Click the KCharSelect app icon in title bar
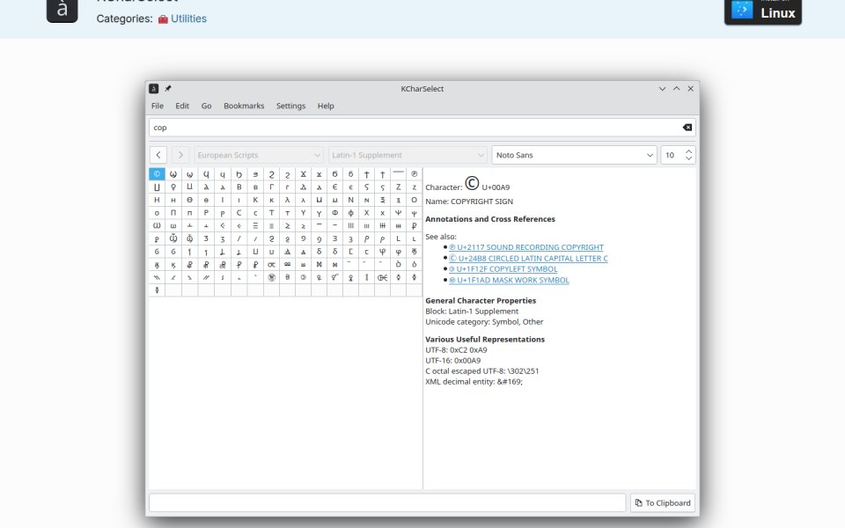The image size is (845, 528). point(153,89)
